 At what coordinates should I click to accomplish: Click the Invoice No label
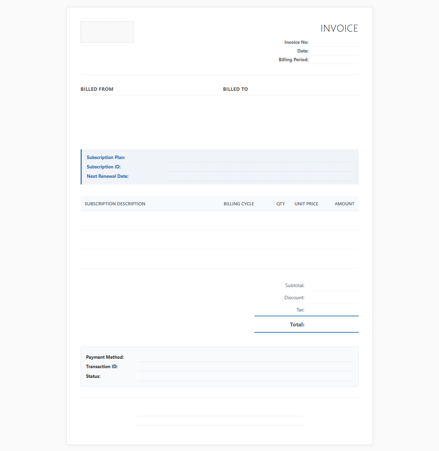[x=296, y=42]
